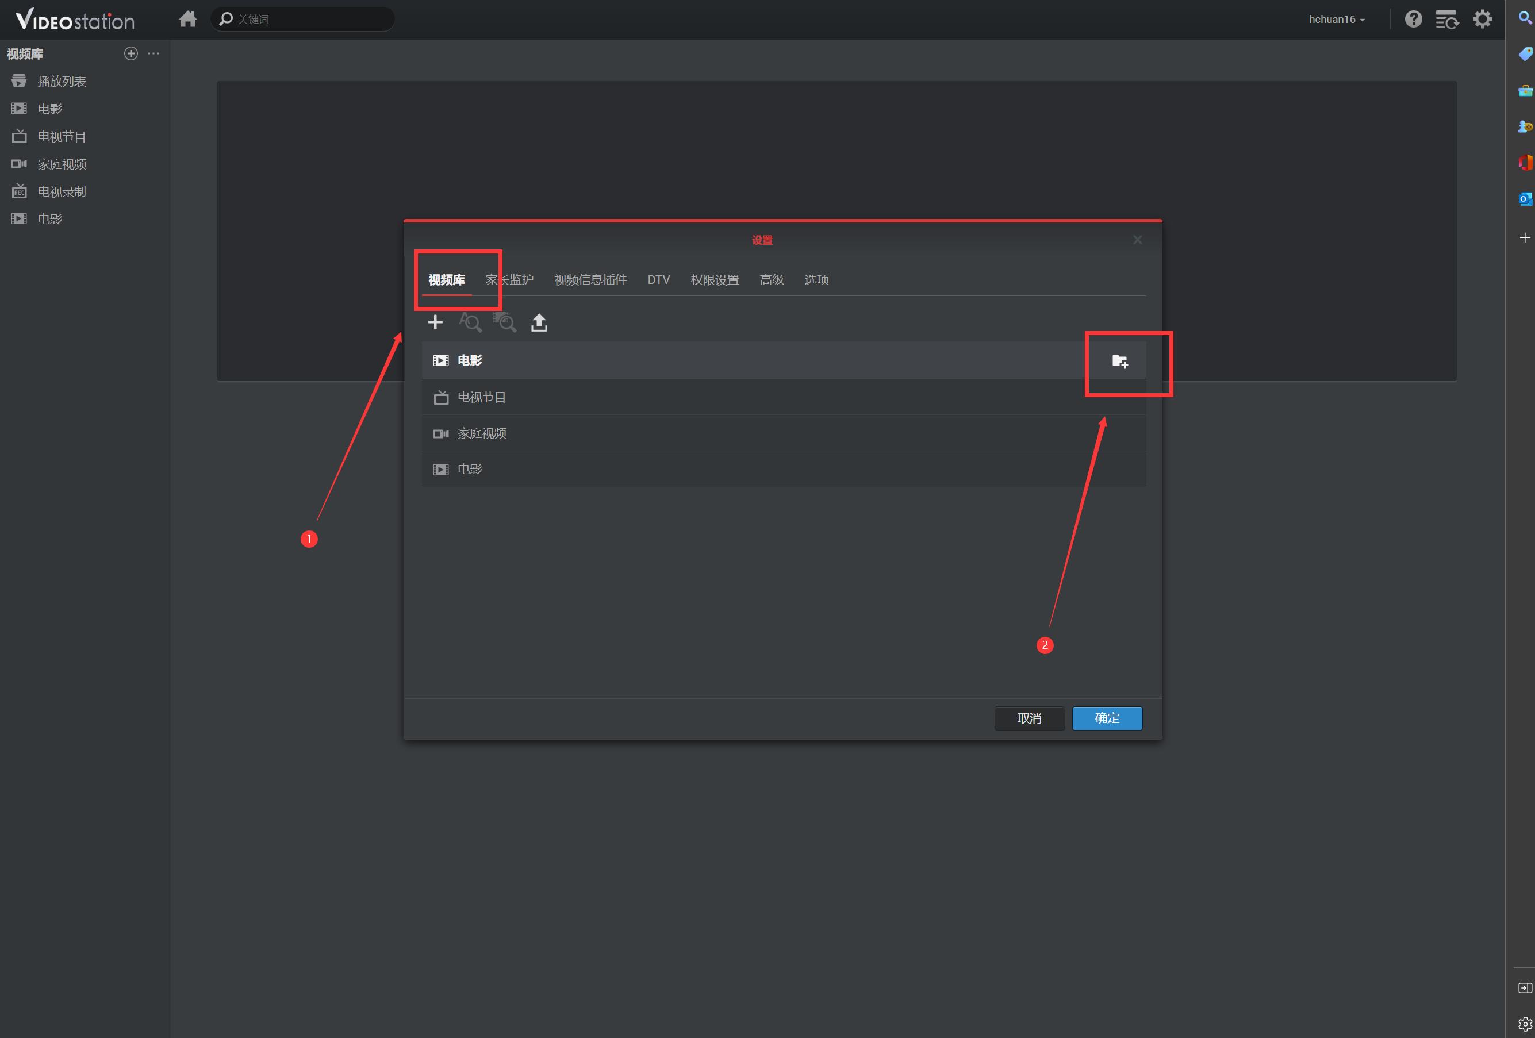This screenshot has height=1038, width=1535.
Task: Click the add folder icon on 电影 row
Action: pyautogui.click(x=1119, y=361)
